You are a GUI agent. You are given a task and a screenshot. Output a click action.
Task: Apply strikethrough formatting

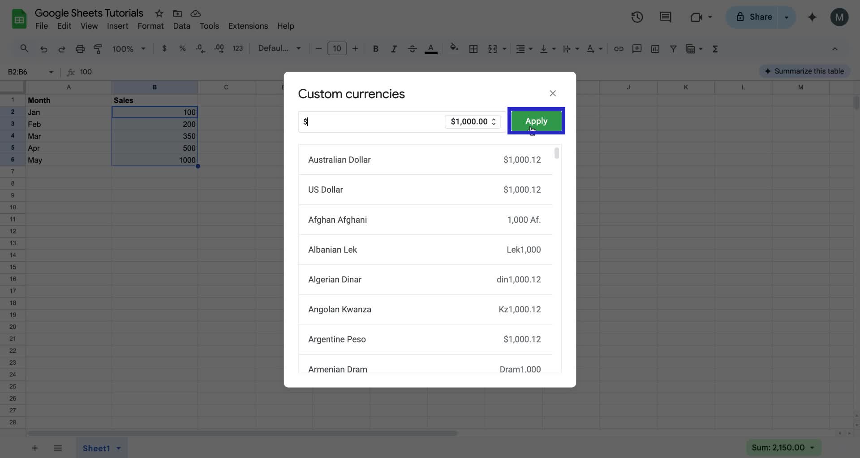412,48
